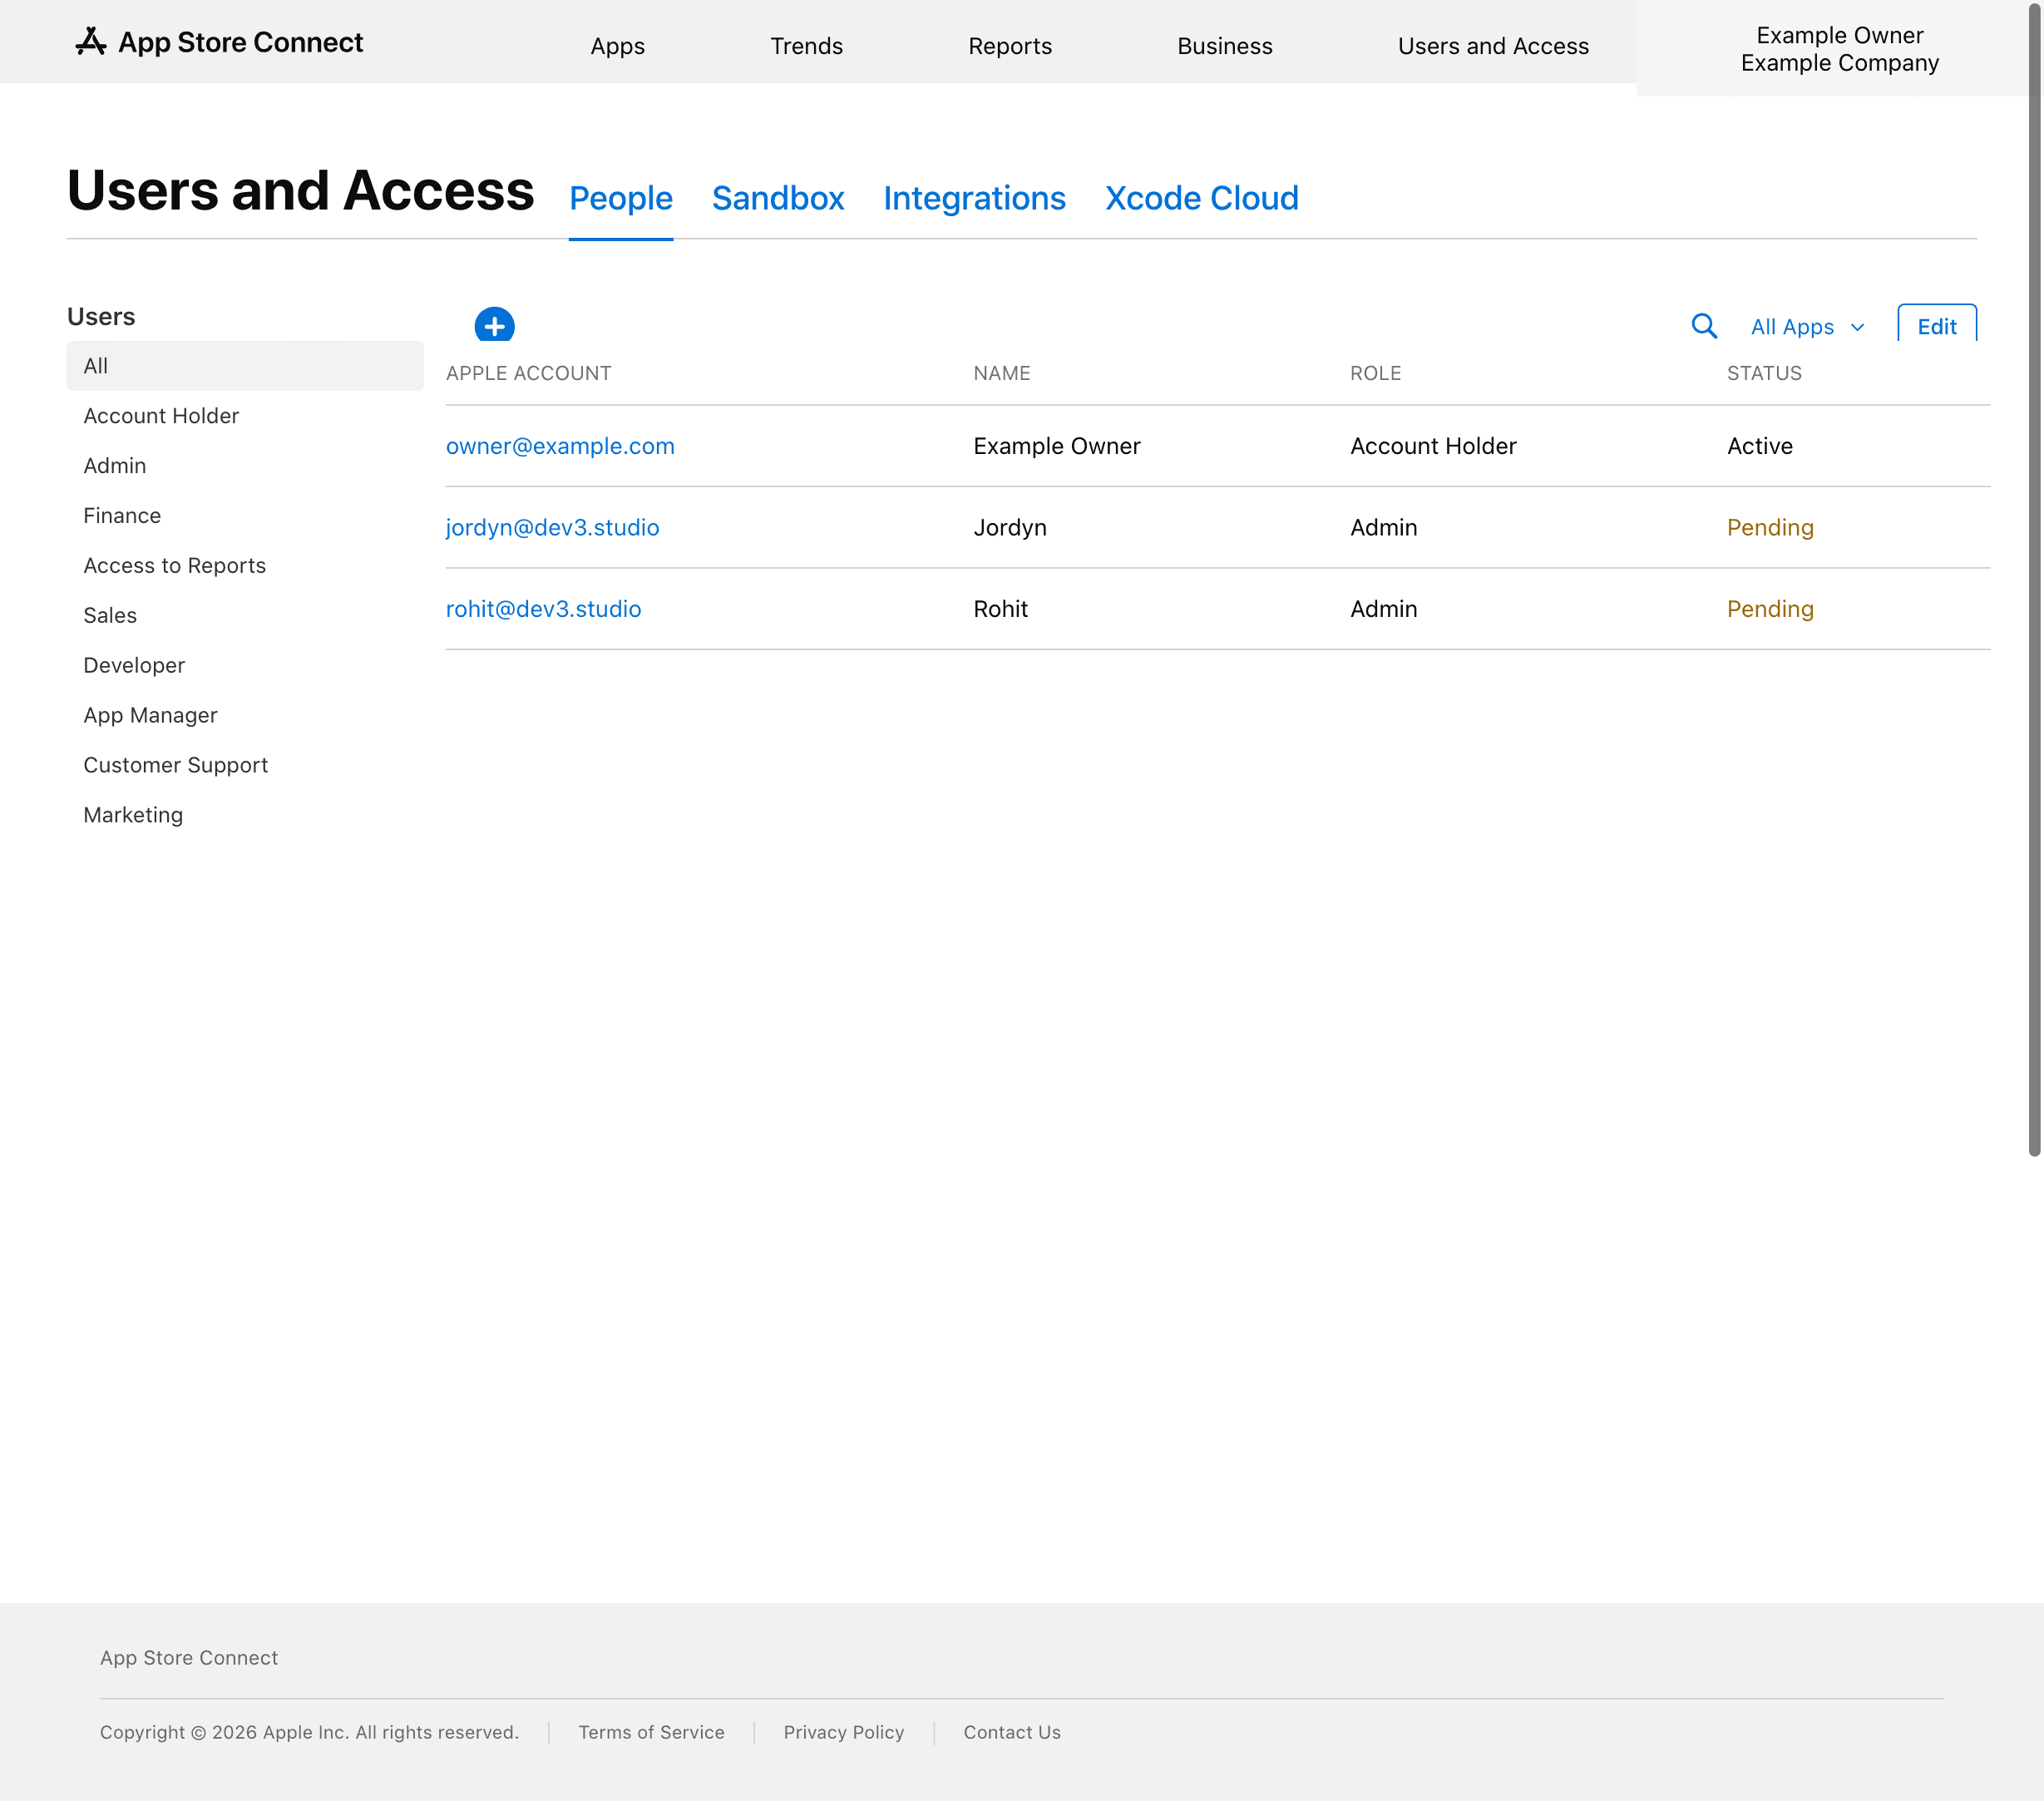Click the Status column header
This screenshot has width=2044, height=1801.
pyautogui.click(x=1764, y=373)
